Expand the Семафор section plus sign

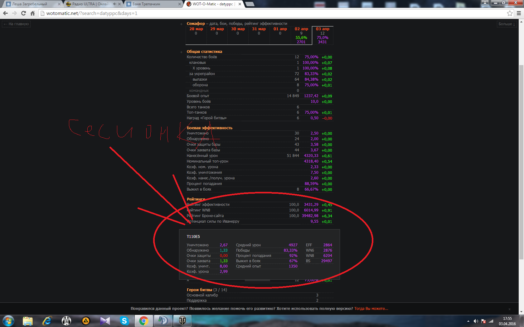(181, 24)
